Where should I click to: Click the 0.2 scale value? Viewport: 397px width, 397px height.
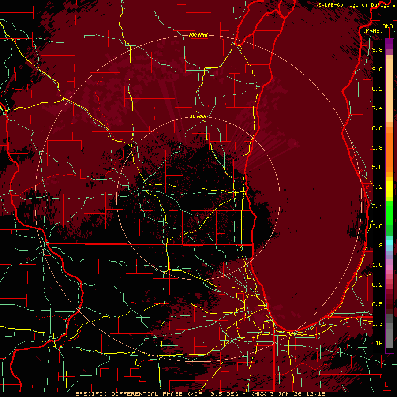tap(377, 285)
